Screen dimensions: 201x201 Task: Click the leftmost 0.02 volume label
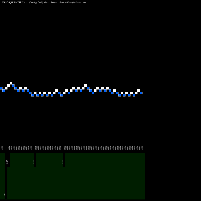(x=7, y=162)
